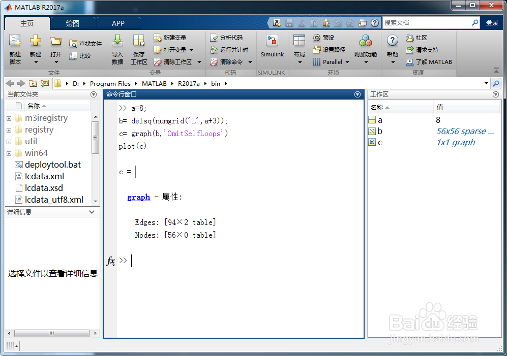This screenshot has width=507, height=356.
Task: Click the current folder vertical scrollbar
Action: (x=95, y=138)
